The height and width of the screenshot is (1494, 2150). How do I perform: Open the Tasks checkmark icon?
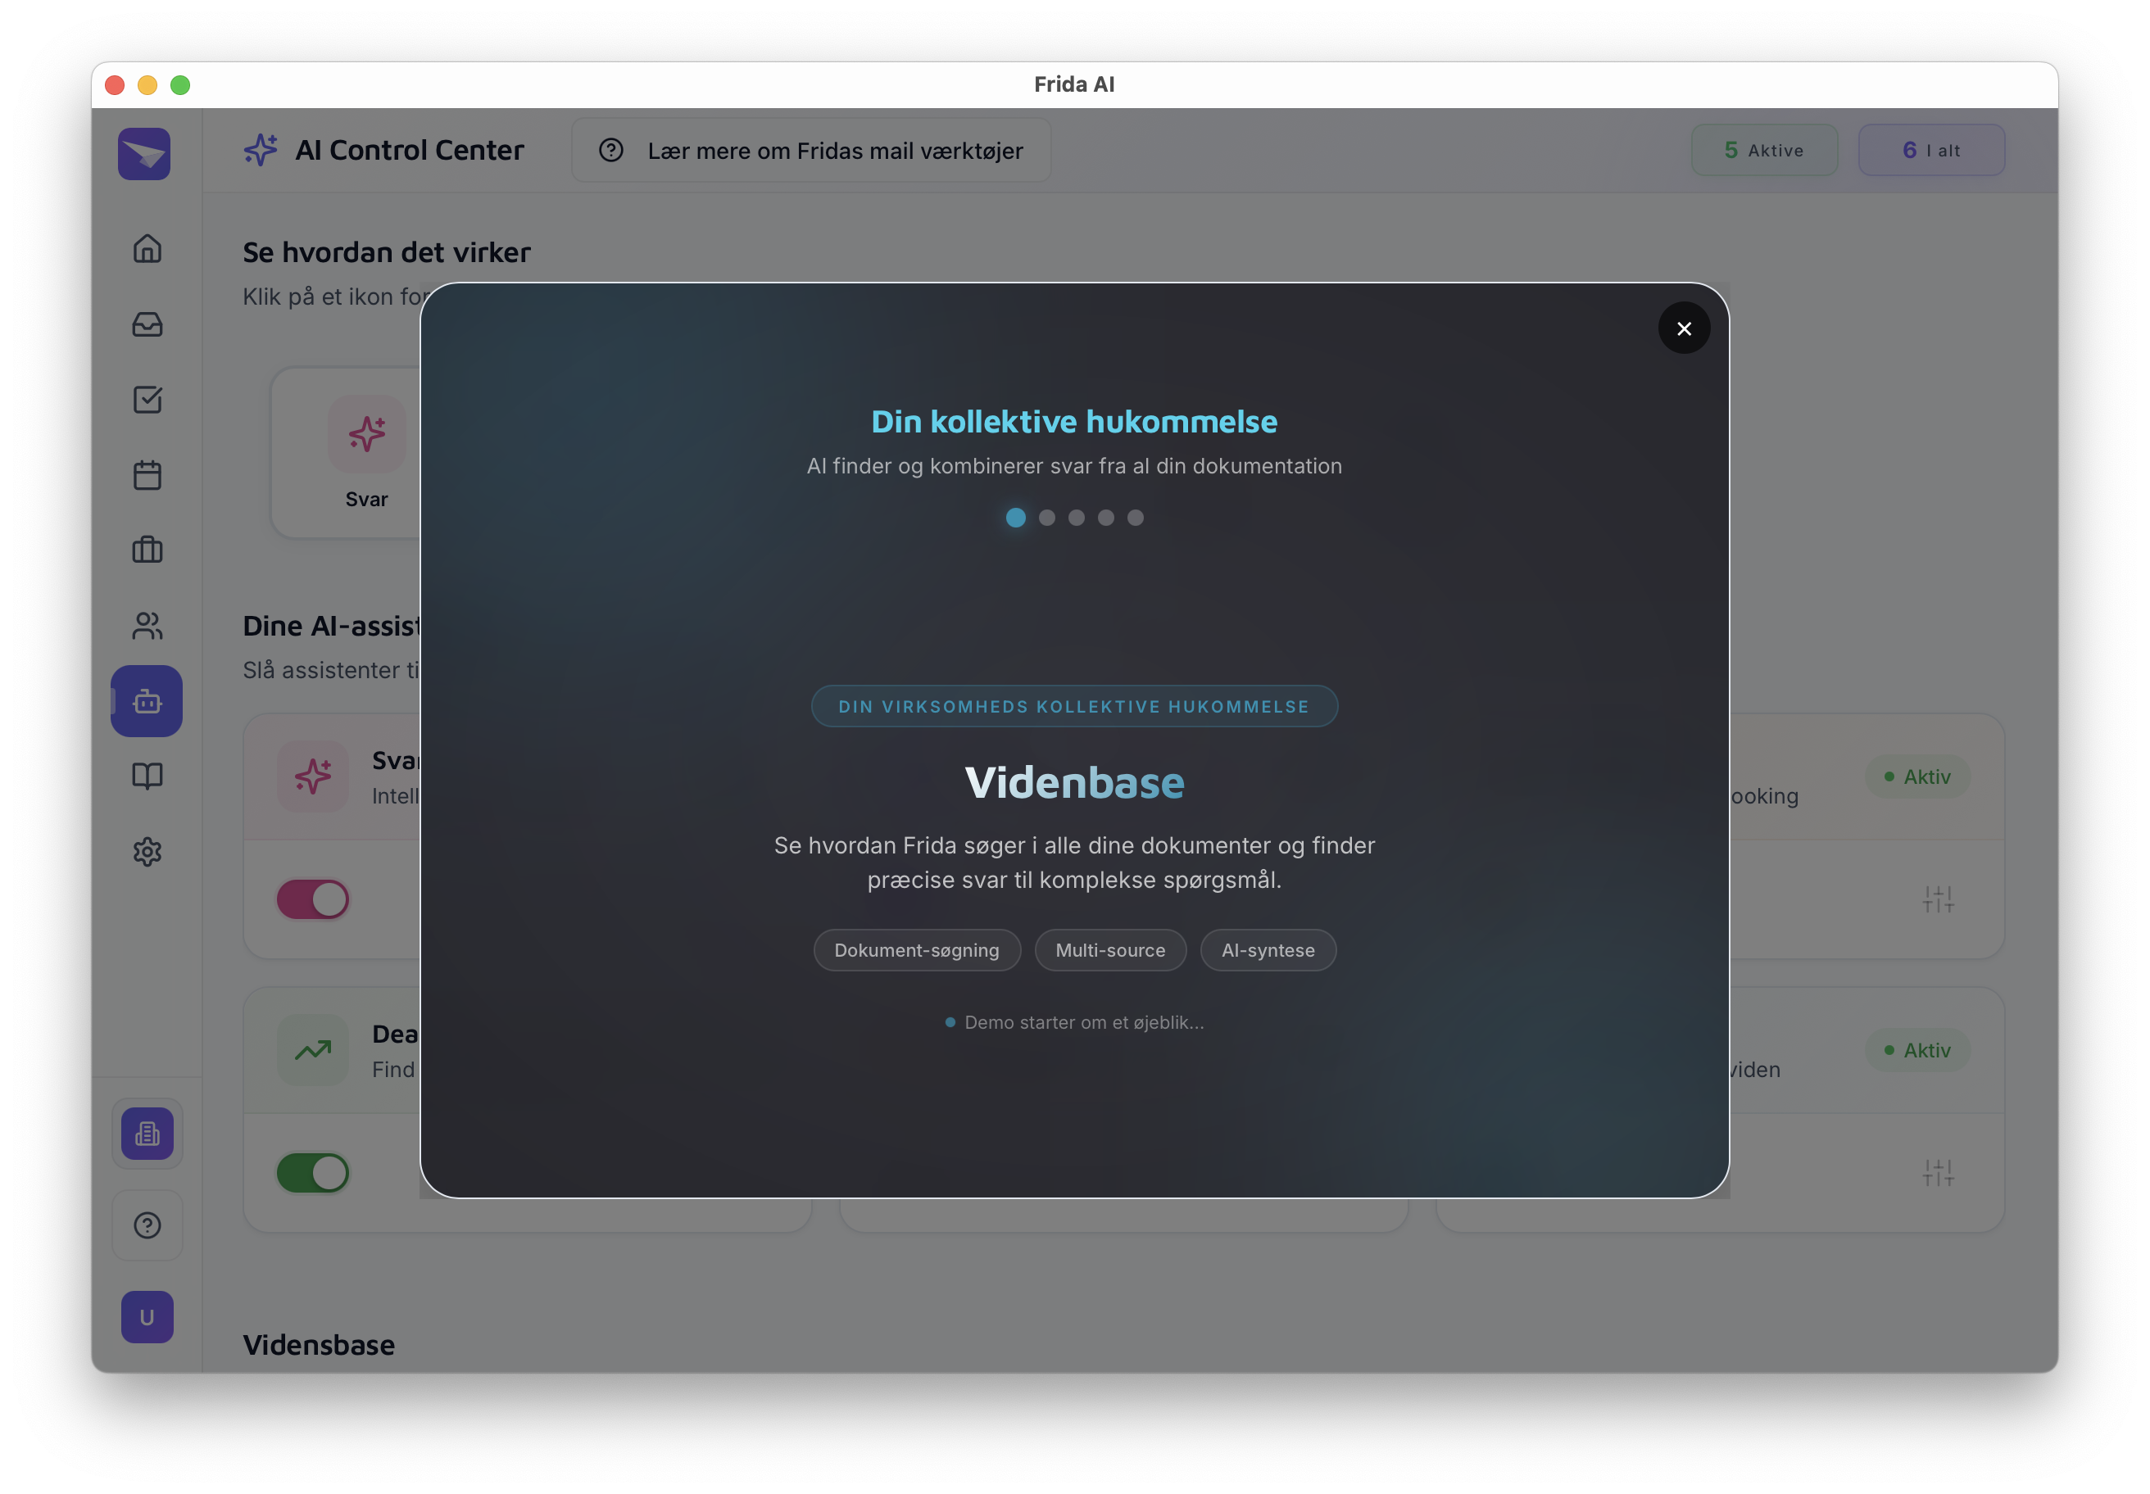click(x=147, y=400)
